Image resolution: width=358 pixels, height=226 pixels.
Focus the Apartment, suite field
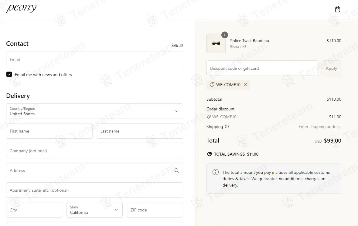pyautogui.click(x=94, y=190)
